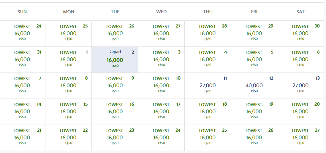Select Thursday 18 lowest fare cell
Image resolution: width=326 pixels, height=153 pixels.
[x=208, y=112]
